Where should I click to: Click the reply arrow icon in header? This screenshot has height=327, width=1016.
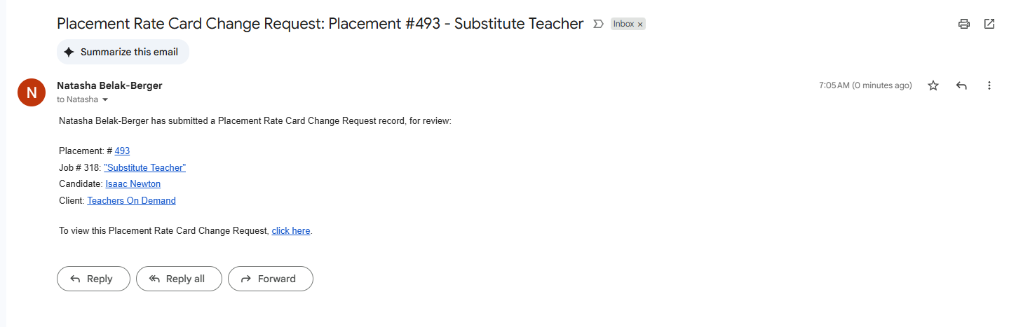click(961, 85)
